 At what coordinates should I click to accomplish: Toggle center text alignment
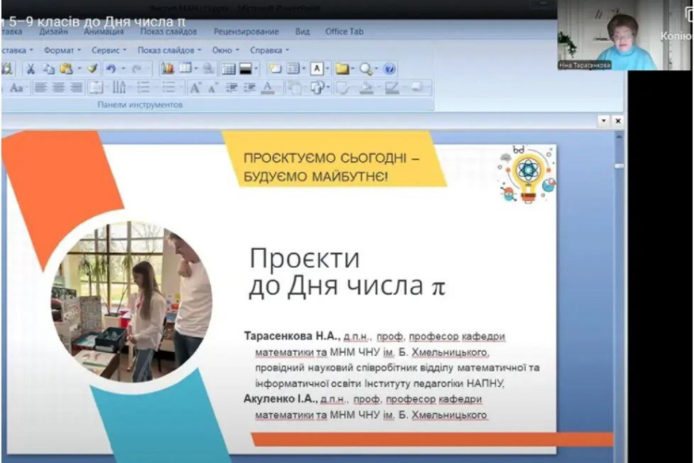click(x=59, y=88)
